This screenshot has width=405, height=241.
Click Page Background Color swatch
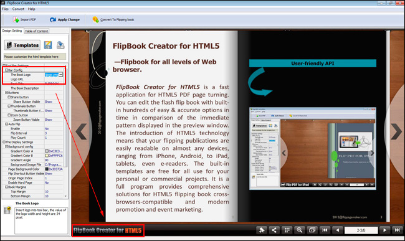47,169
